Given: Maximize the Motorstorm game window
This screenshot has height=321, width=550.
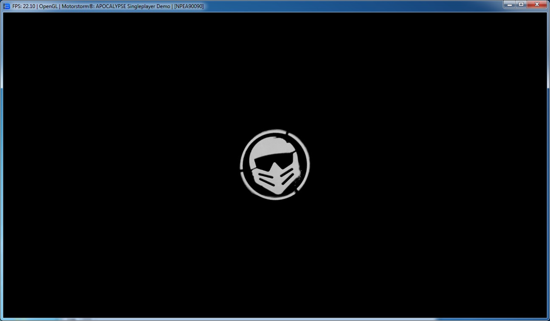Looking at the screenshot, I should [521, 4].
